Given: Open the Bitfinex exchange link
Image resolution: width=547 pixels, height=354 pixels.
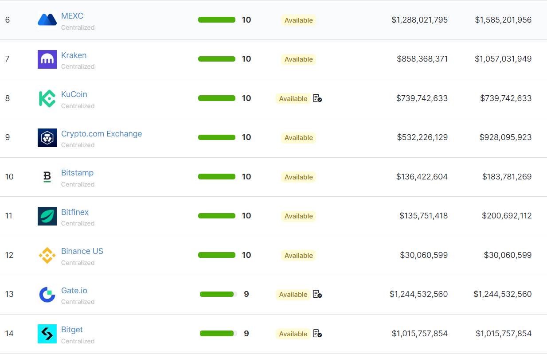Looking at the screenshot, I should click(75, 212).
